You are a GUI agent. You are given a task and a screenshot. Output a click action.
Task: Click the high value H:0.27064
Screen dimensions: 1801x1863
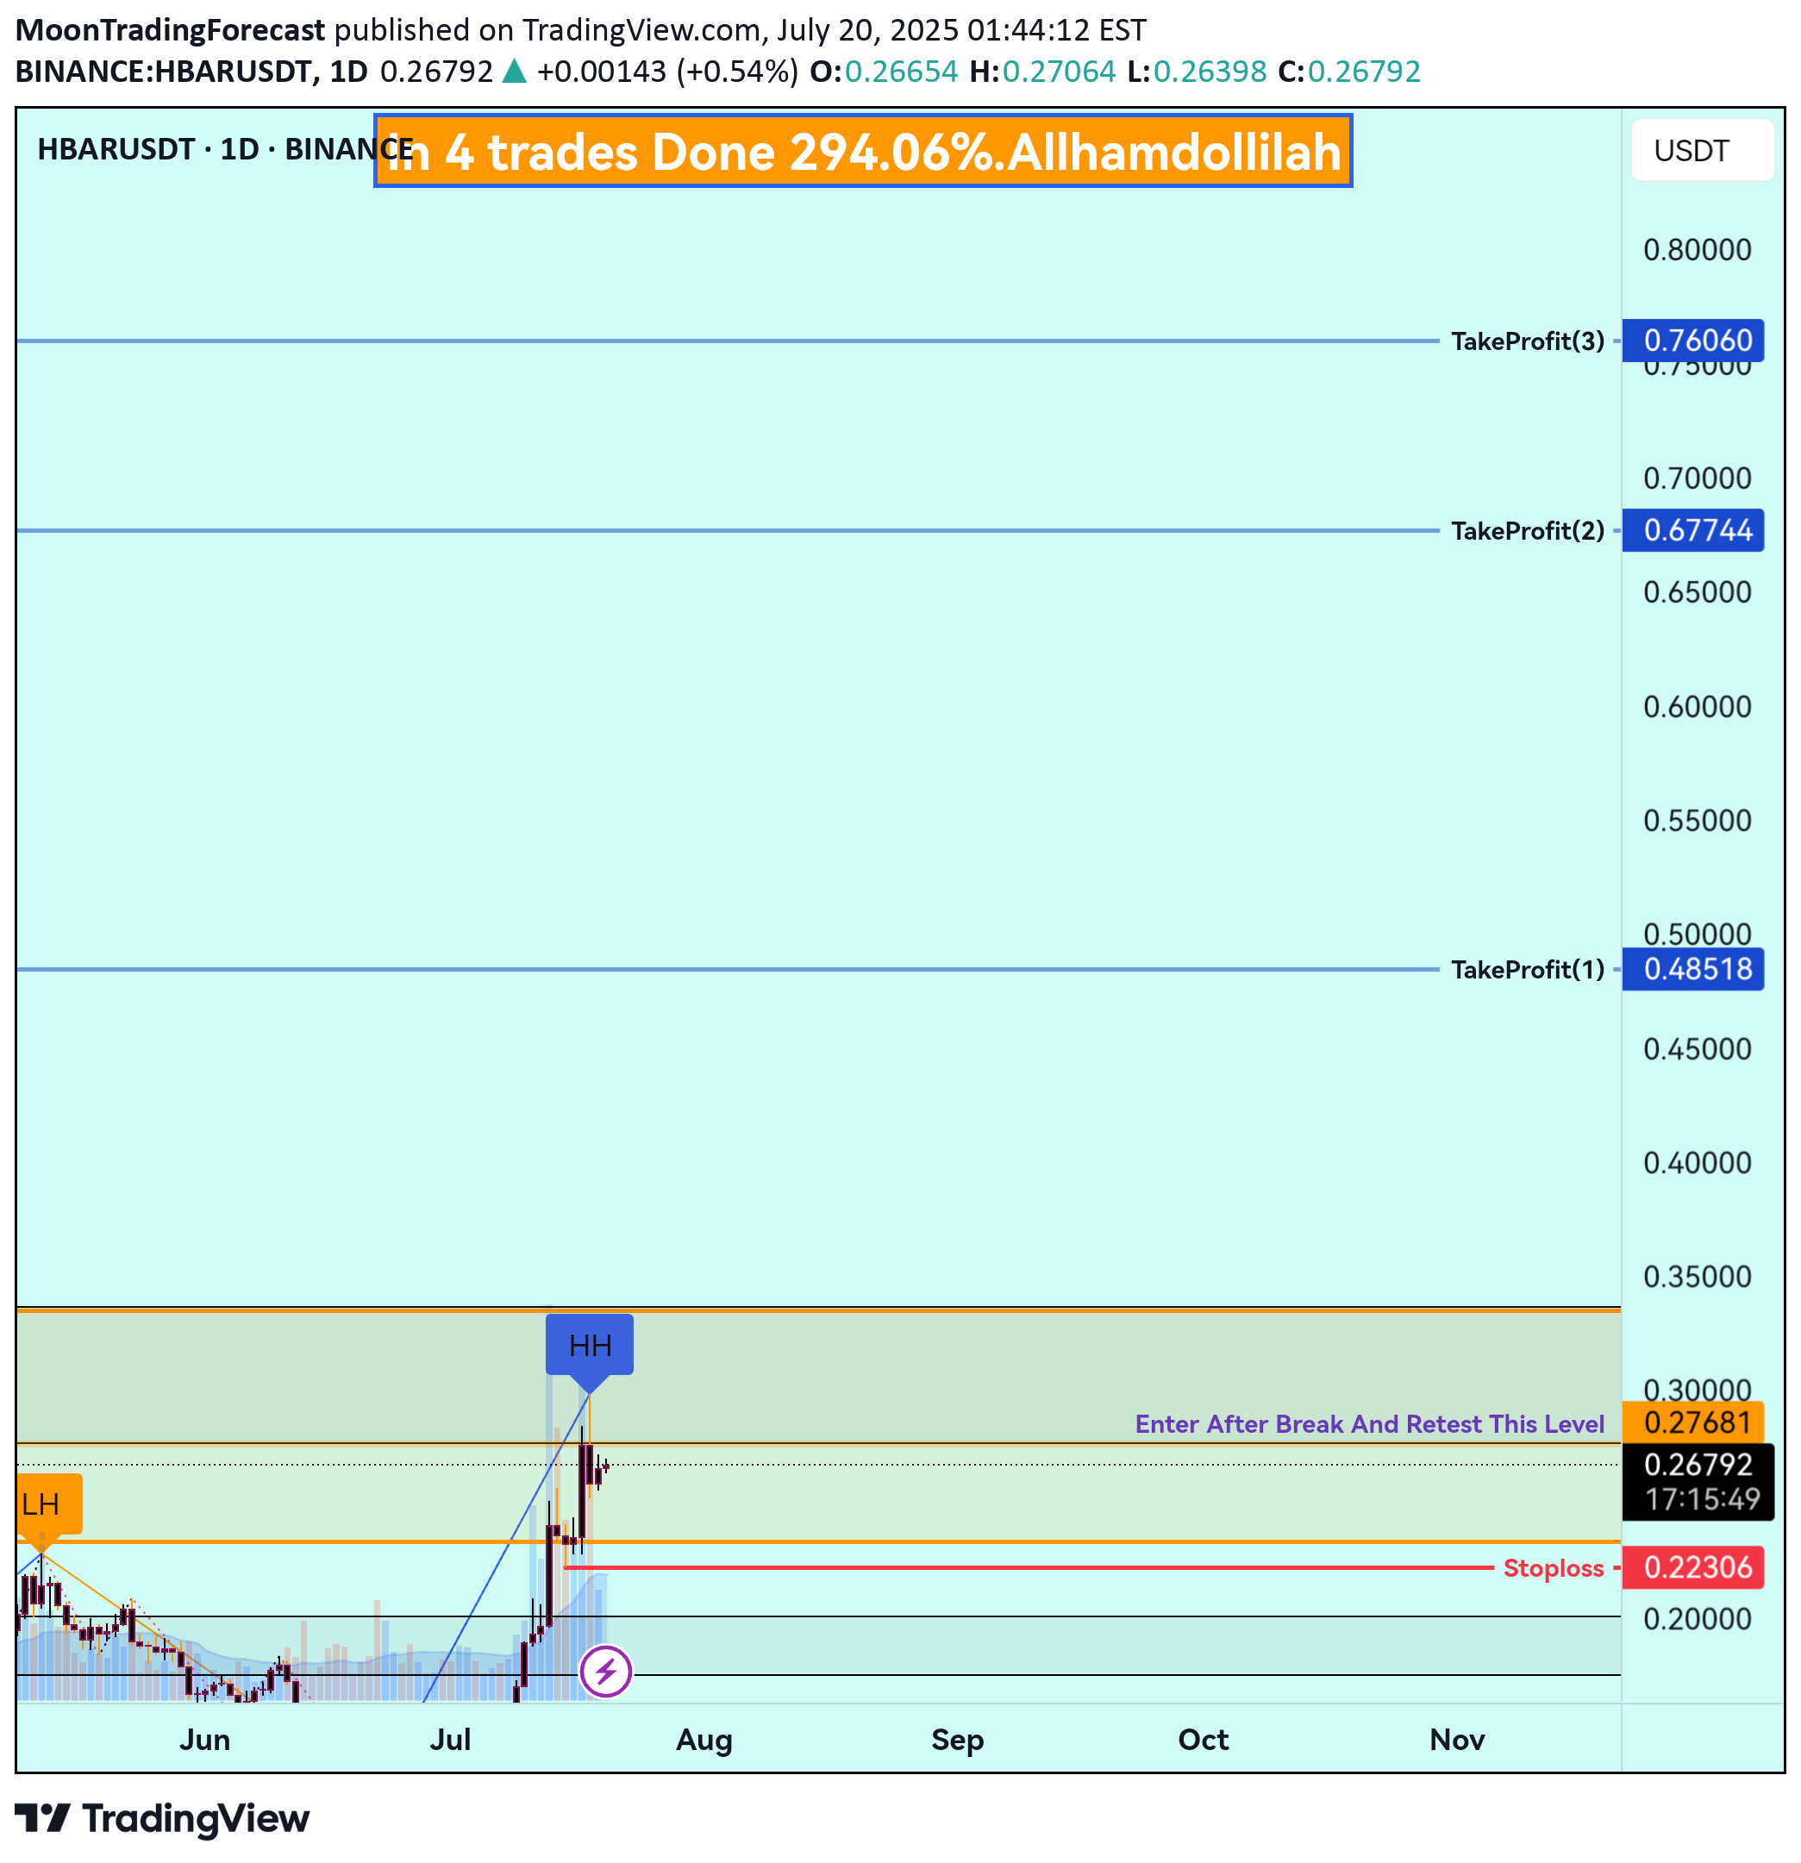click(1042, 72)
